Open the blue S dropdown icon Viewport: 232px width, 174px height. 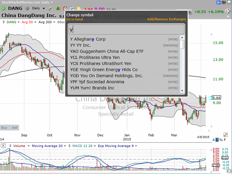pos(218,2)
